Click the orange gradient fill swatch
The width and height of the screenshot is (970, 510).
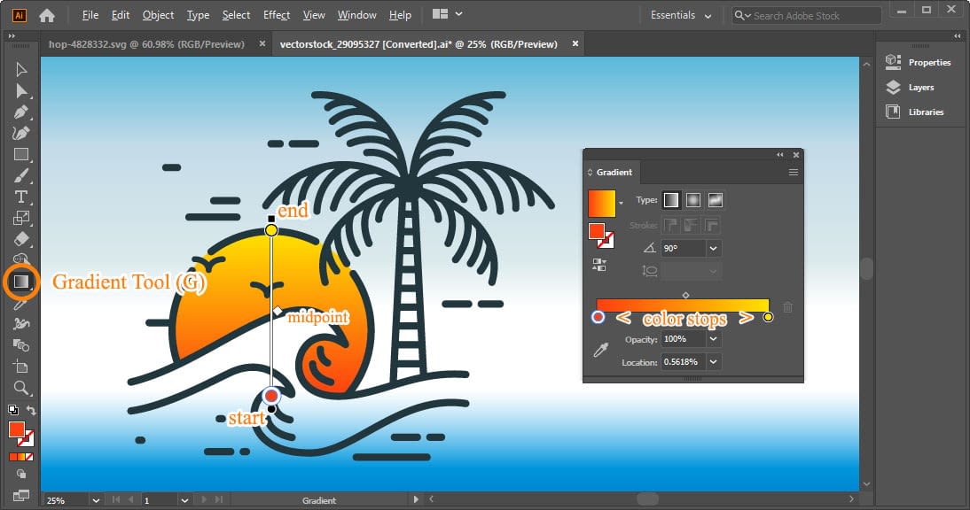pyautogui.click(x=600, y=202)
